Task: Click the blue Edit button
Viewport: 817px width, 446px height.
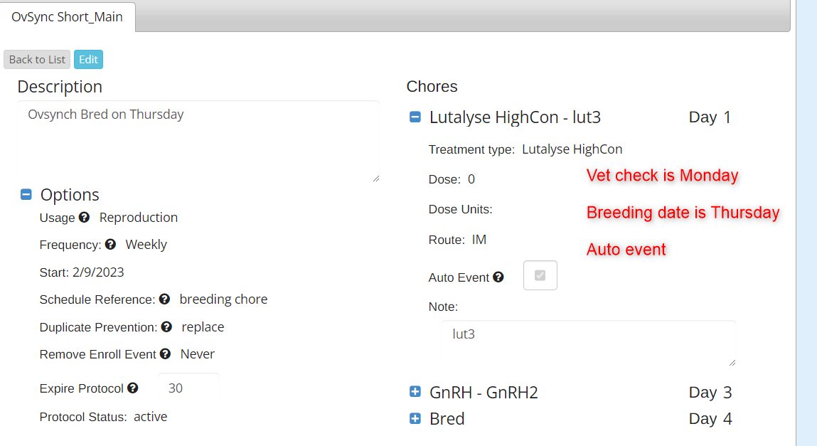Action: 89,60
